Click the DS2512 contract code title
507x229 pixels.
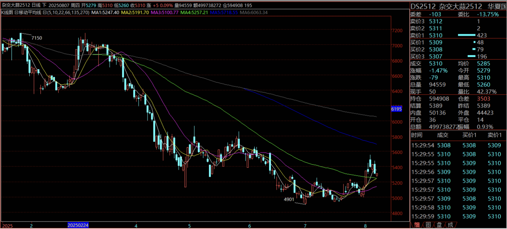(x=422, y=6)
